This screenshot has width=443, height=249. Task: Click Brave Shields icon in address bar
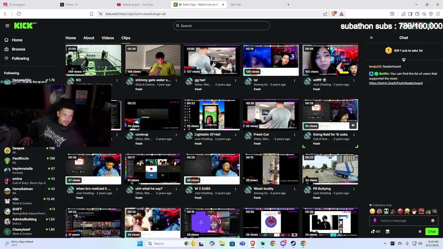(x=334, y=14)
